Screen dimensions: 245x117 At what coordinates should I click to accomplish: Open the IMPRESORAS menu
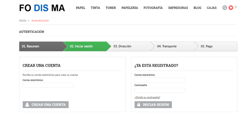(178, 8)
